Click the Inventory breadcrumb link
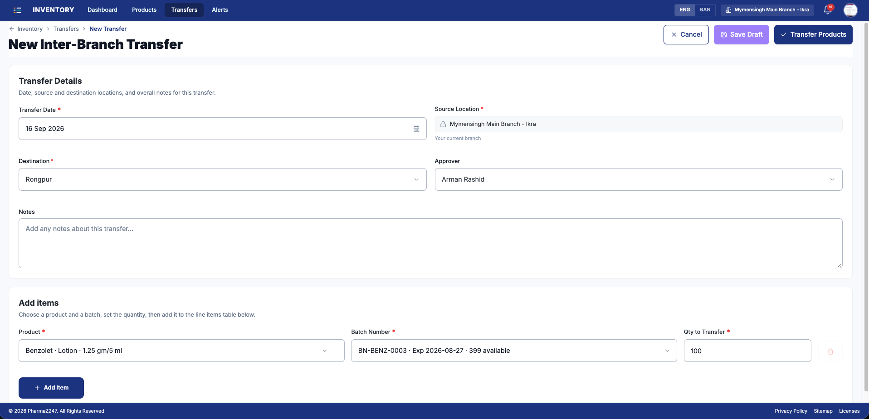 tap(30, 29)
